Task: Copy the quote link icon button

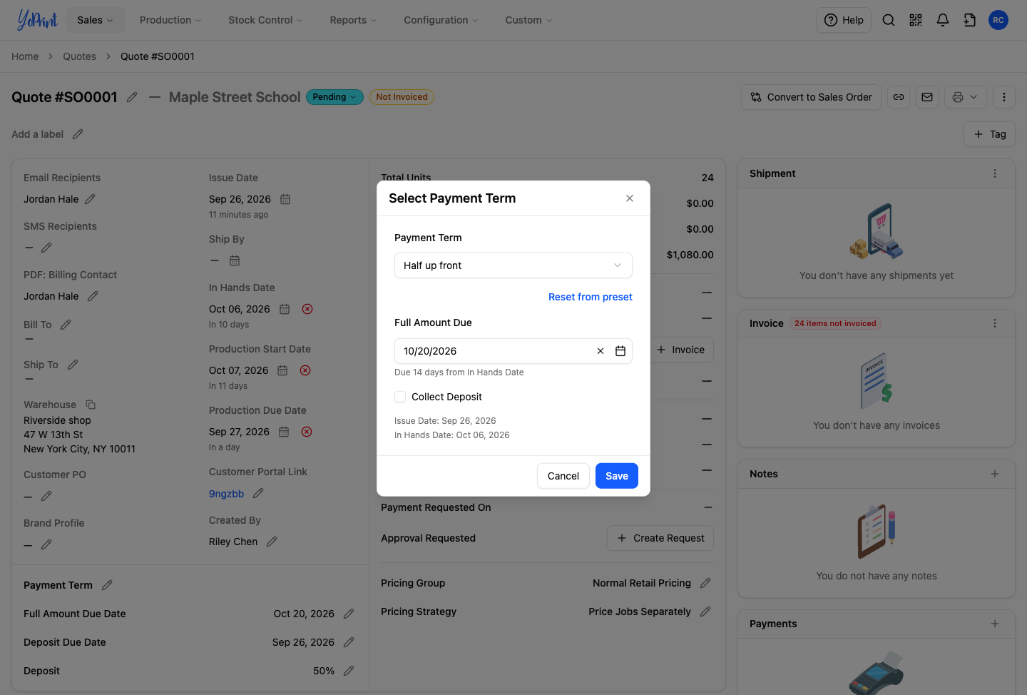Action: pos(899,97)
